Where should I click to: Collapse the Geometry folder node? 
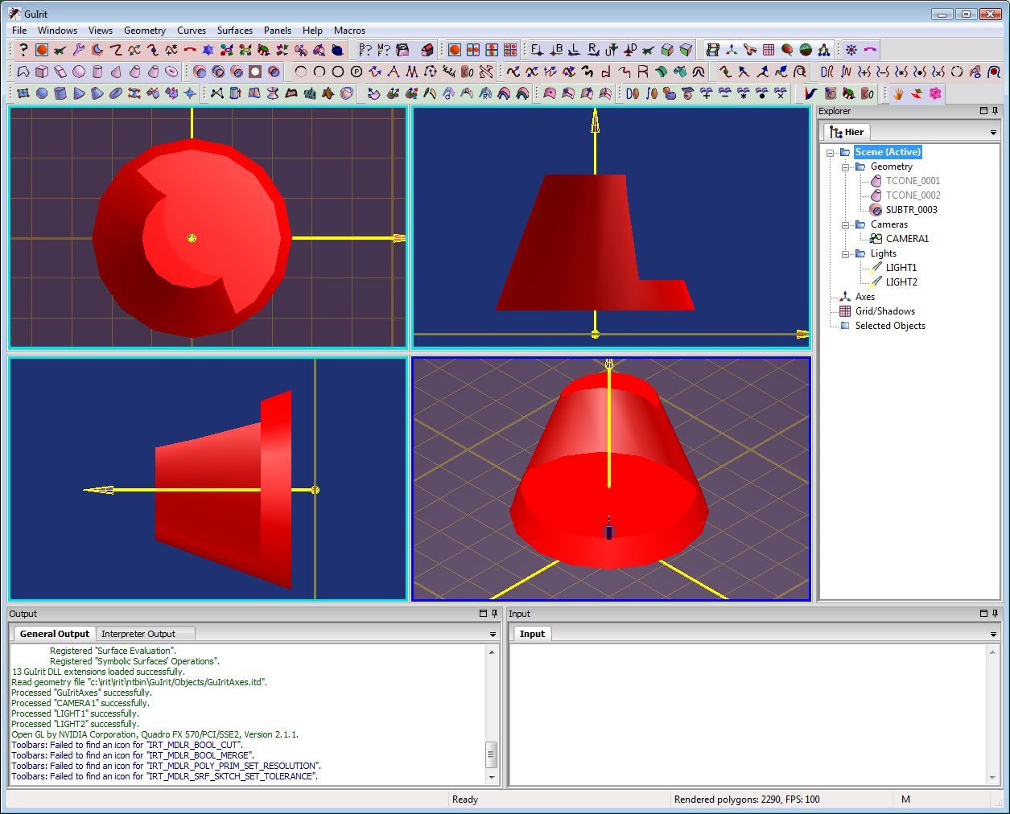846,166
